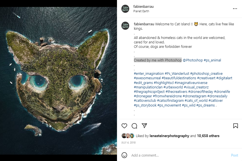The image size is (242, 161).
Task: Save the post with the bookmark icon
Action: tap(235, 126)
